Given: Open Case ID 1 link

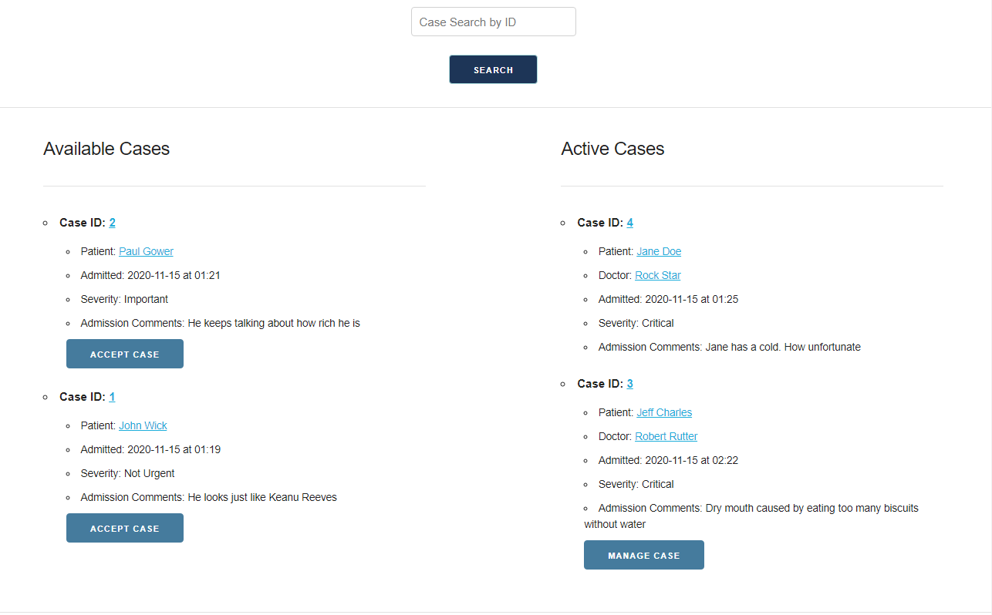Looking at the screenshot, I should point(113,397).
